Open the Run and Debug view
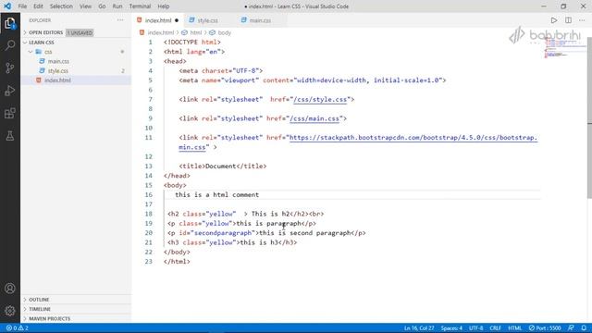Image resolution: width=592 pixels, height=333 pixels. click(x=10, y=91)
